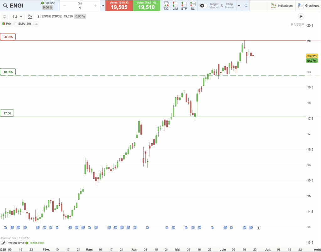Click the ProRealTime candlestick logo

point(3,243)
